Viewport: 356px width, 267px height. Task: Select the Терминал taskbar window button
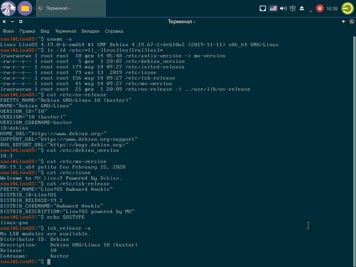tap(71, 8)
